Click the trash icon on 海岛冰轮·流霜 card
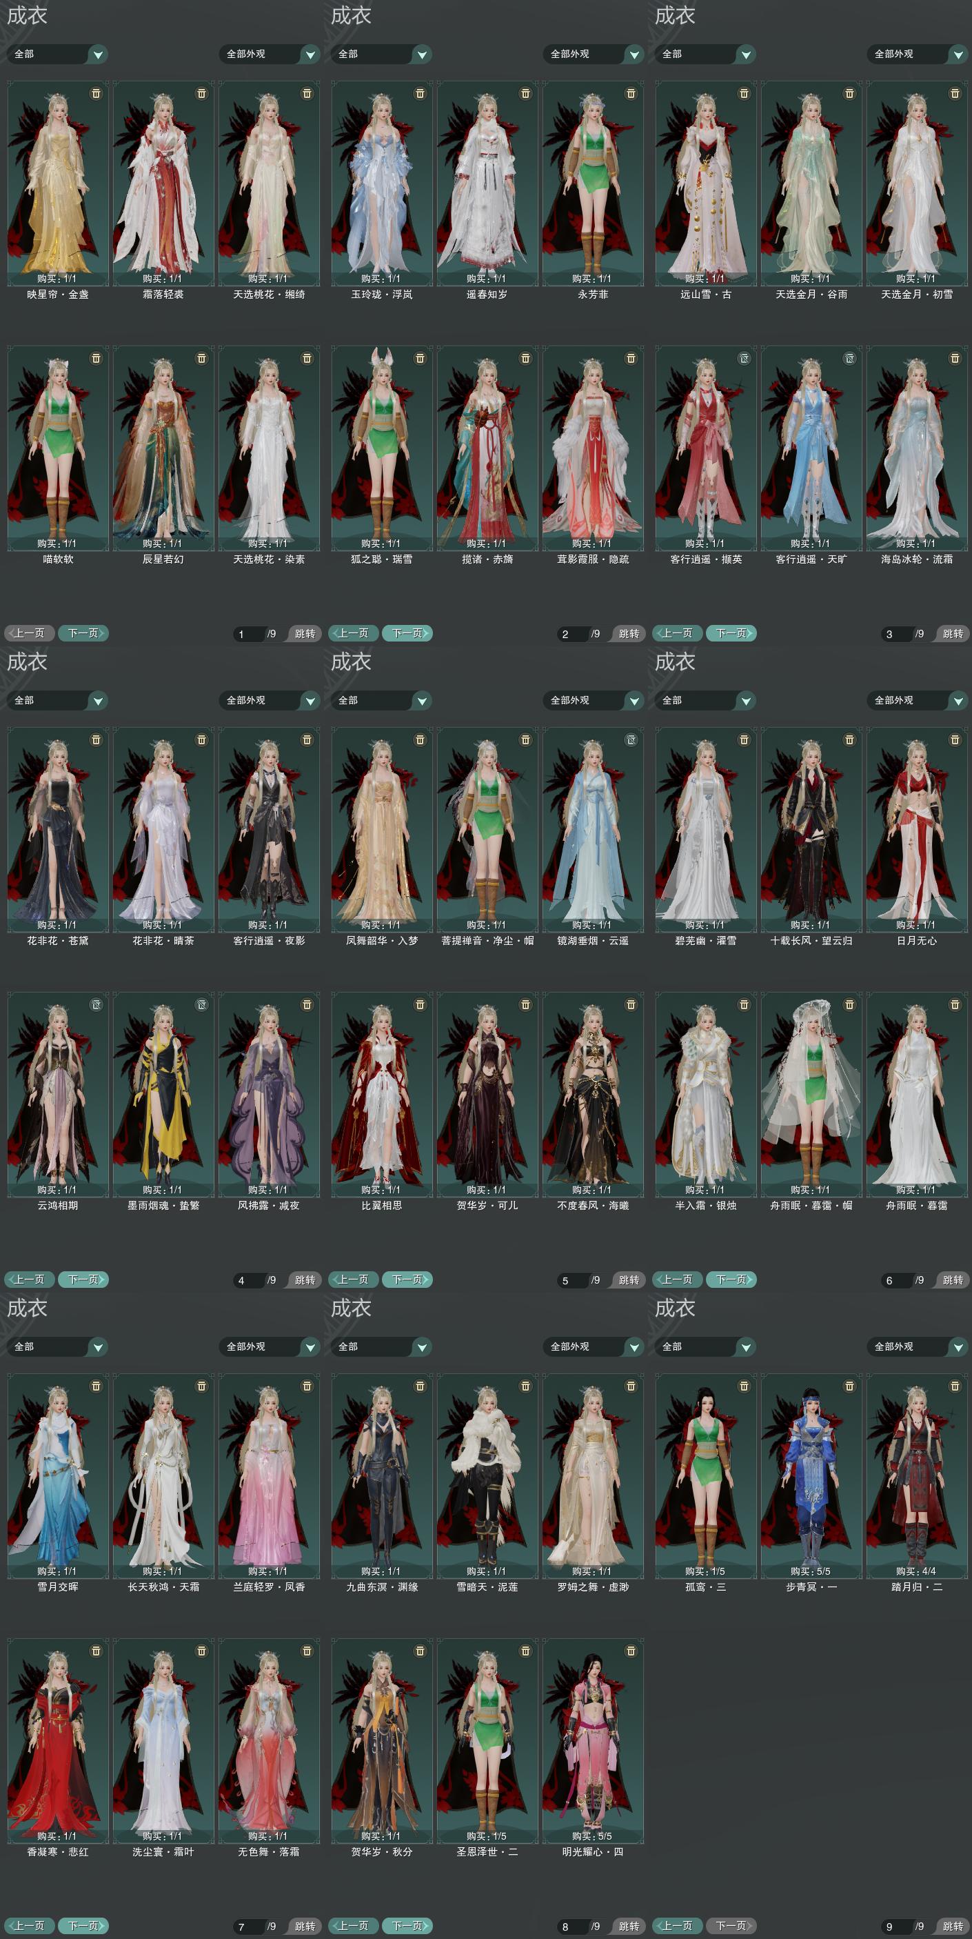The width and height of the screenshot is (972, 1939). tap(955, 358)
